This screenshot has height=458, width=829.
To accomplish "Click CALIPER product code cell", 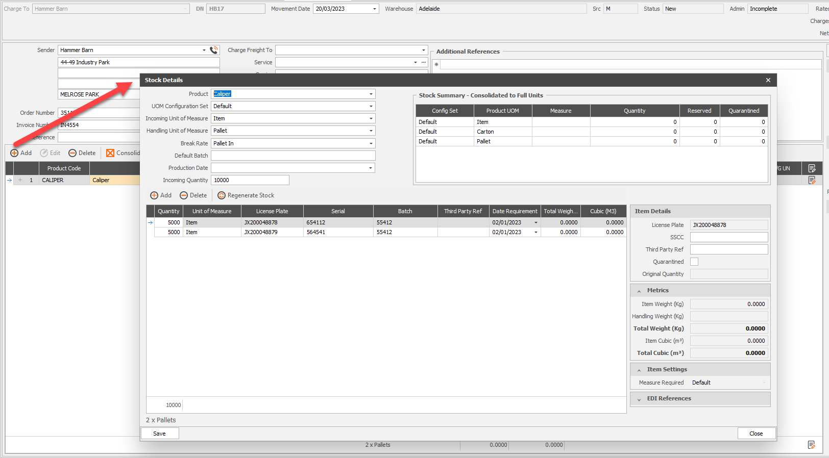I will pos(64,180).
